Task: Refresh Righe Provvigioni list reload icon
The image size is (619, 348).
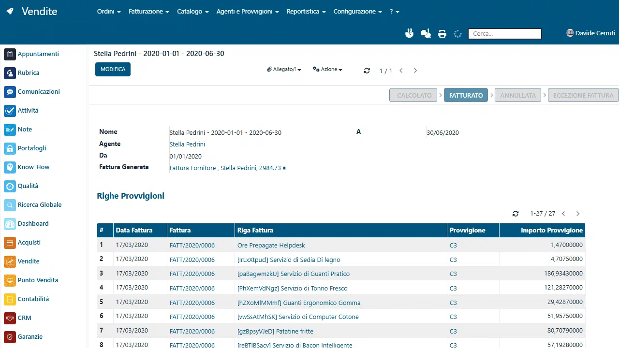Action: click(516, 214)
